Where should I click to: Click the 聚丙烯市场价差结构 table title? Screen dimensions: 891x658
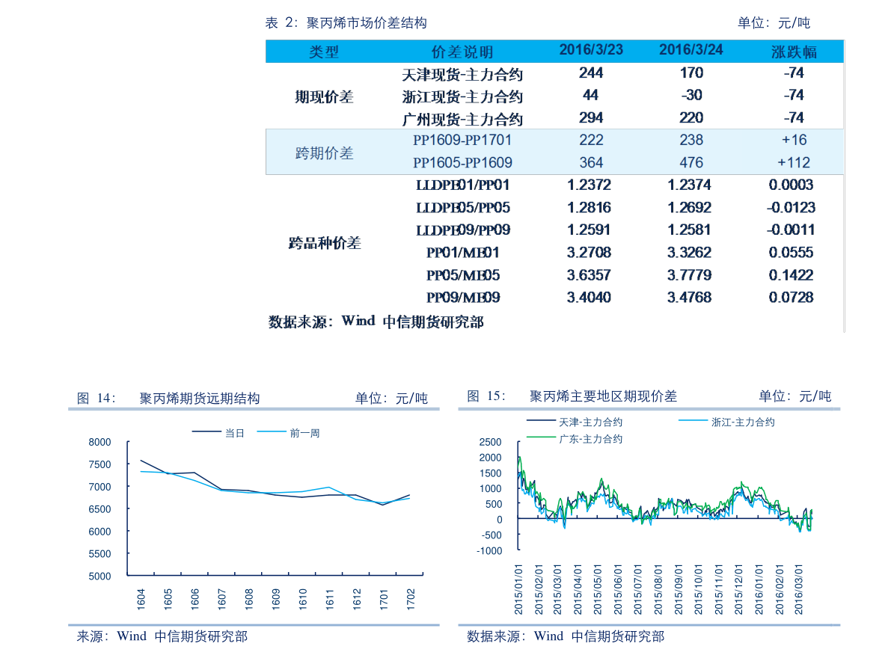(366, 23)
